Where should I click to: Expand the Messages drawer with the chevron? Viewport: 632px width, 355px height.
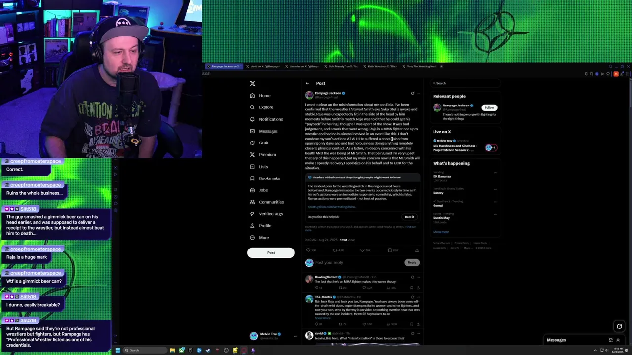point(618,340)
